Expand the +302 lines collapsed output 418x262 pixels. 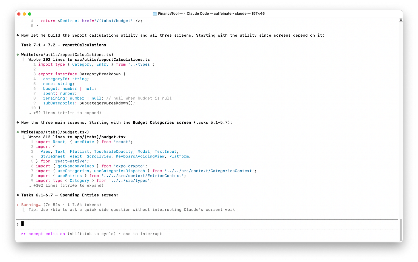pos(66,186)
